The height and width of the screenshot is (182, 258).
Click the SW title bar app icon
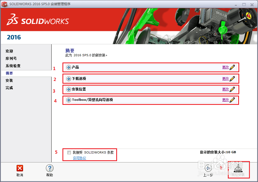pyautogui.click(x=4, y=4)
